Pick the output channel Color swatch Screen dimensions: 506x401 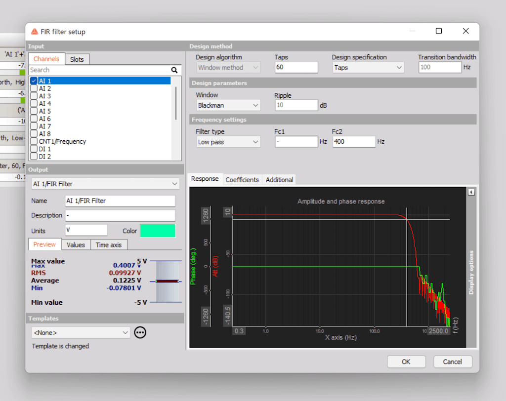coord(158,231)
